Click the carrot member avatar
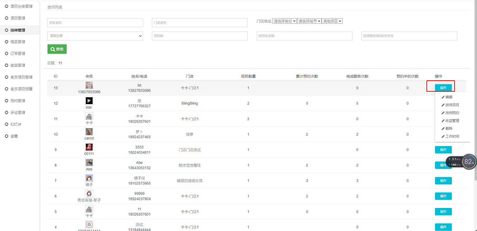This screenshot has height=231, width=477. pyautogui.click(x=89, y=132)
